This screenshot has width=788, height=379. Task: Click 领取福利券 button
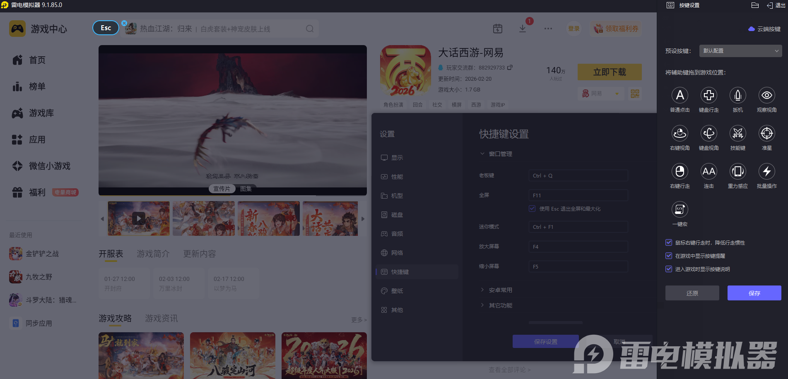(x=616, y=29)
